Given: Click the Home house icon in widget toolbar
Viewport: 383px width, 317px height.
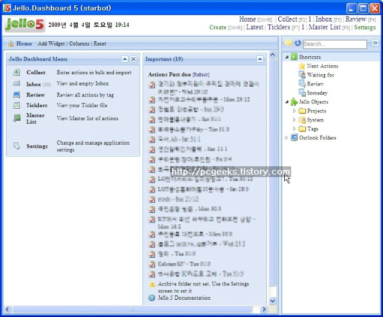Looking at the screenshot, I should [11, 44].
